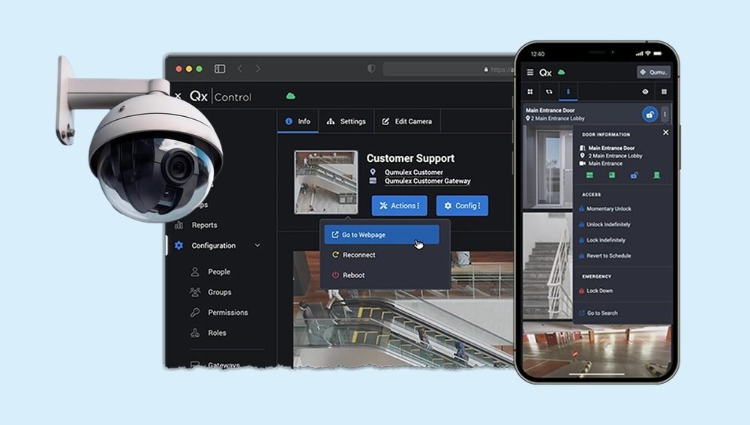Open the phone app hamburger menu
This screenshot has height=425, width=750.
click(530, 72)
